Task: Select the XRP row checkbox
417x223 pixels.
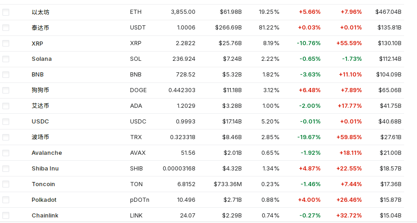Action: (6, 43)
